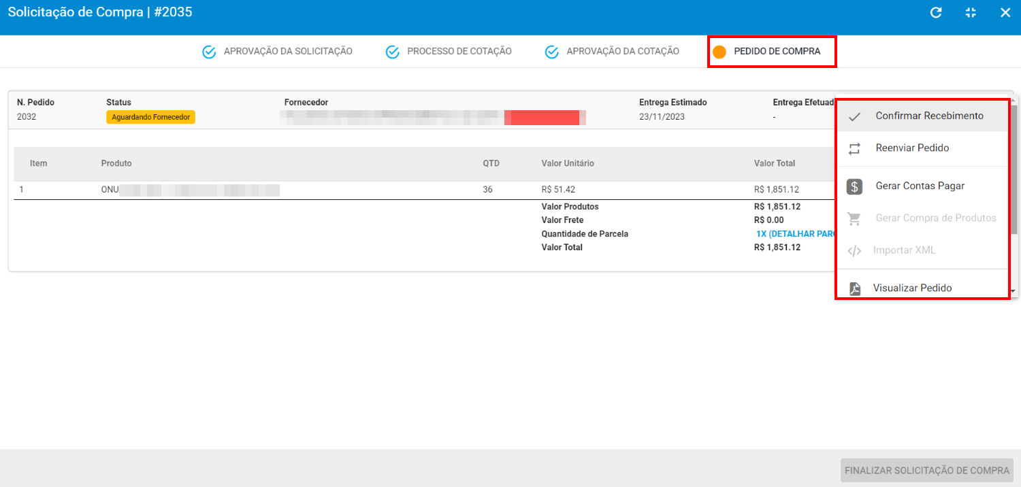Click the collapse fullscreen icon in header
The height and width of the screenshot is (487, 1021).
(971, 12)
